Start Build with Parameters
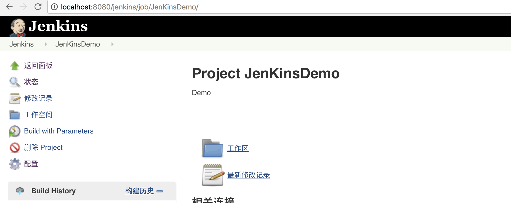 59,131
